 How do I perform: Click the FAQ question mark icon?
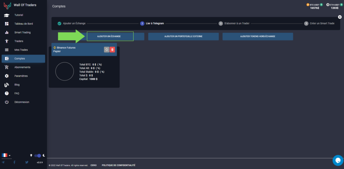click(7, 93)
